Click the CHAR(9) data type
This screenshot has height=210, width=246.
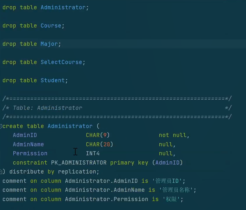98,135
